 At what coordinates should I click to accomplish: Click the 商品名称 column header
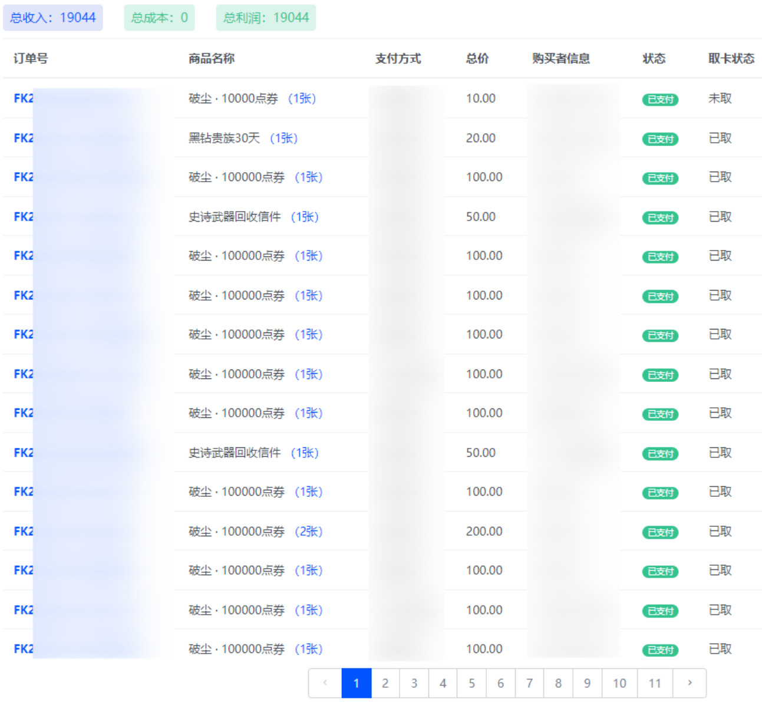coord(212,58)
